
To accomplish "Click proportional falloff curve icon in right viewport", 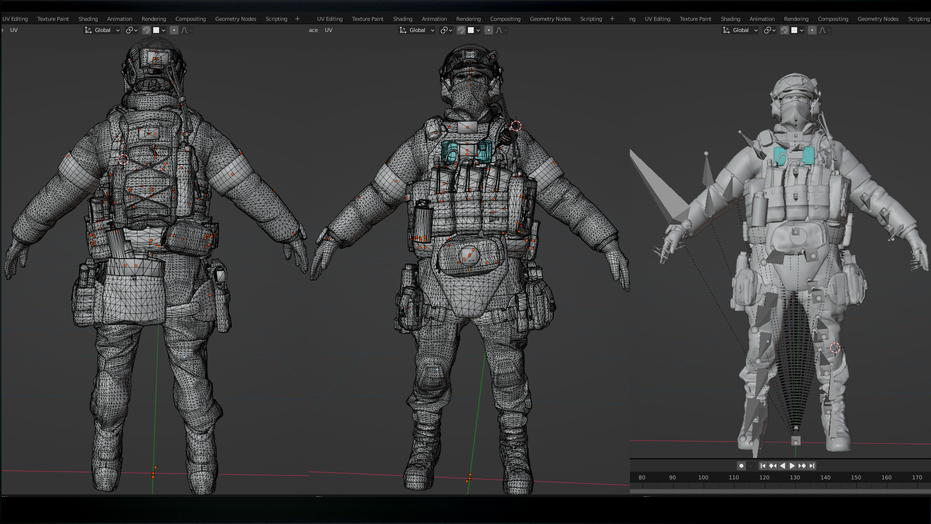I will pyautogui.click(x=822, y=30).
